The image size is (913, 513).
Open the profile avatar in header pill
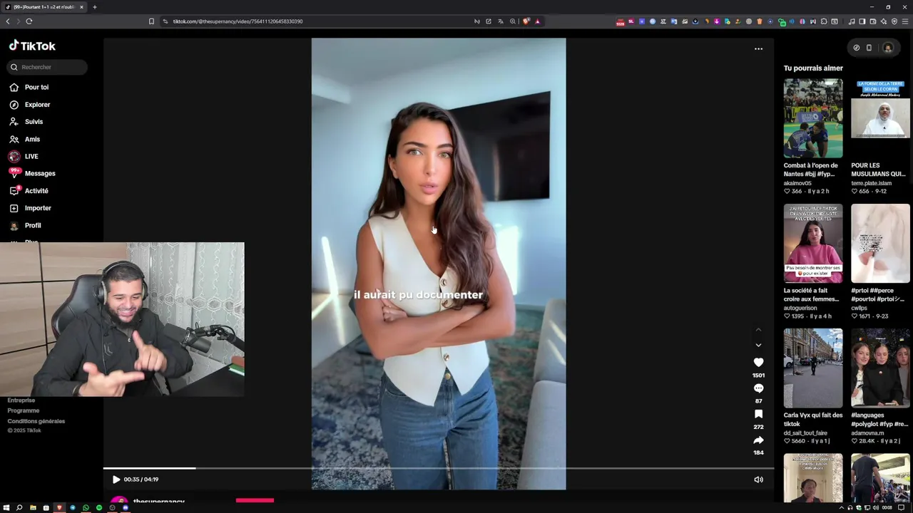[x=887, y=48]
